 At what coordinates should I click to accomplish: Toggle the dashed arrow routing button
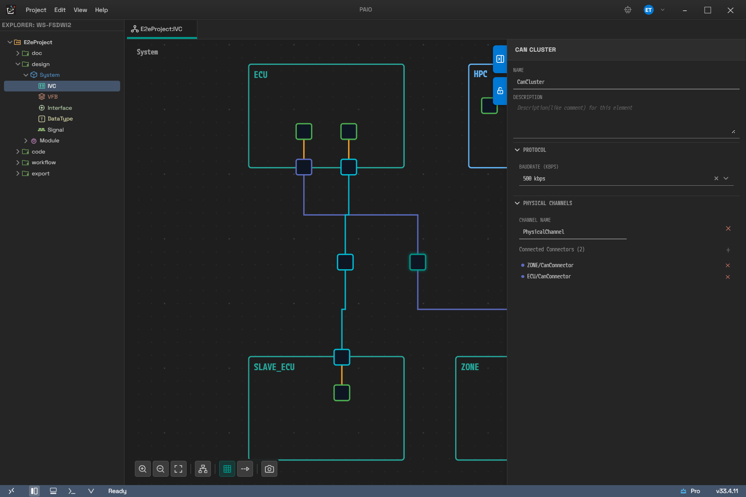pos(245,469)
